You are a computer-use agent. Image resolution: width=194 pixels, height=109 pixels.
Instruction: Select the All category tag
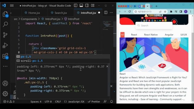pos(122,35)
